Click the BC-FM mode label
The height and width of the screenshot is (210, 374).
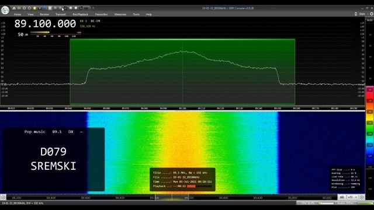(x=95, y=21)
